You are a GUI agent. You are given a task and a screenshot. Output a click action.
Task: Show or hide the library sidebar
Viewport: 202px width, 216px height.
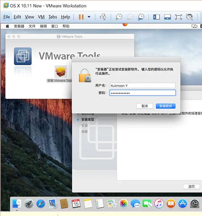point(157,17)
